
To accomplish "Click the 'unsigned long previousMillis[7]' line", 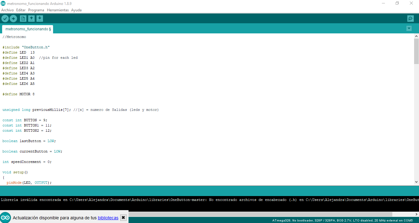I will (x=81, y=110).
